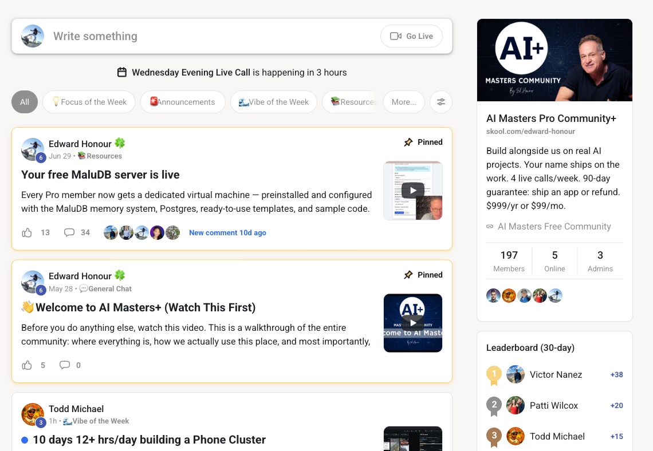Viewport: 653px width, 451px height.
Task: Open the Phone Cluster post thumbnail
Action: (412, 438)
